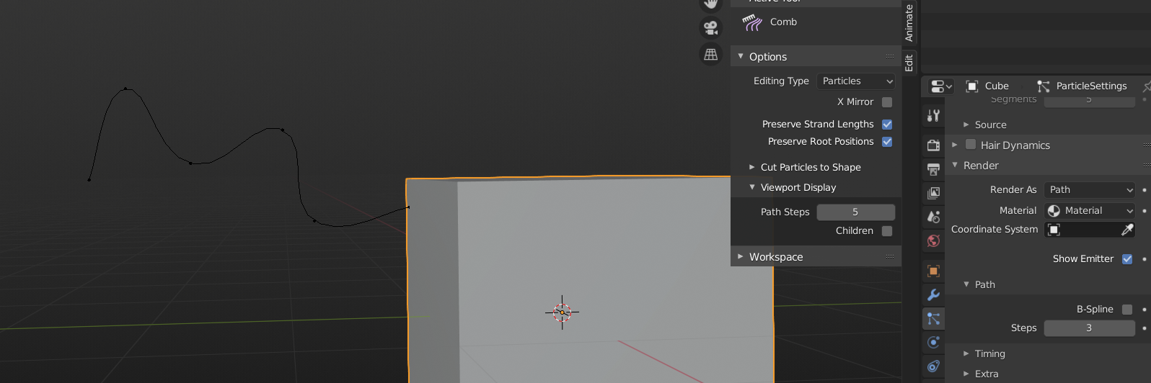1151x383 pixels.
Task: Click the animate dot beside Show Emitter
Action: [1145, 259]
